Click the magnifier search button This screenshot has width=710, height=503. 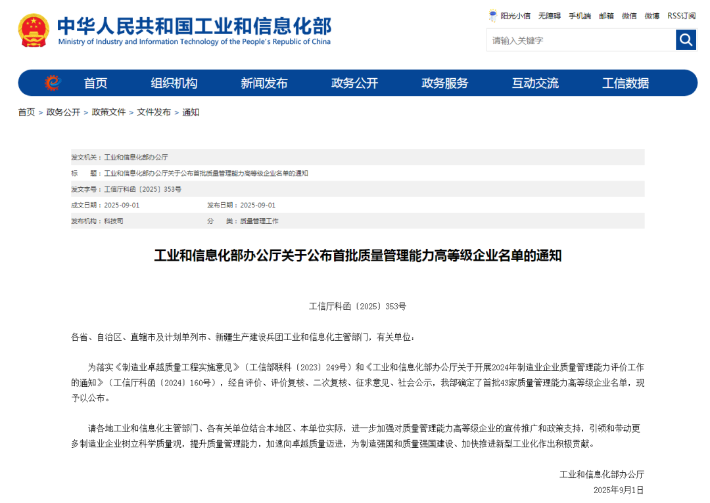686,40
